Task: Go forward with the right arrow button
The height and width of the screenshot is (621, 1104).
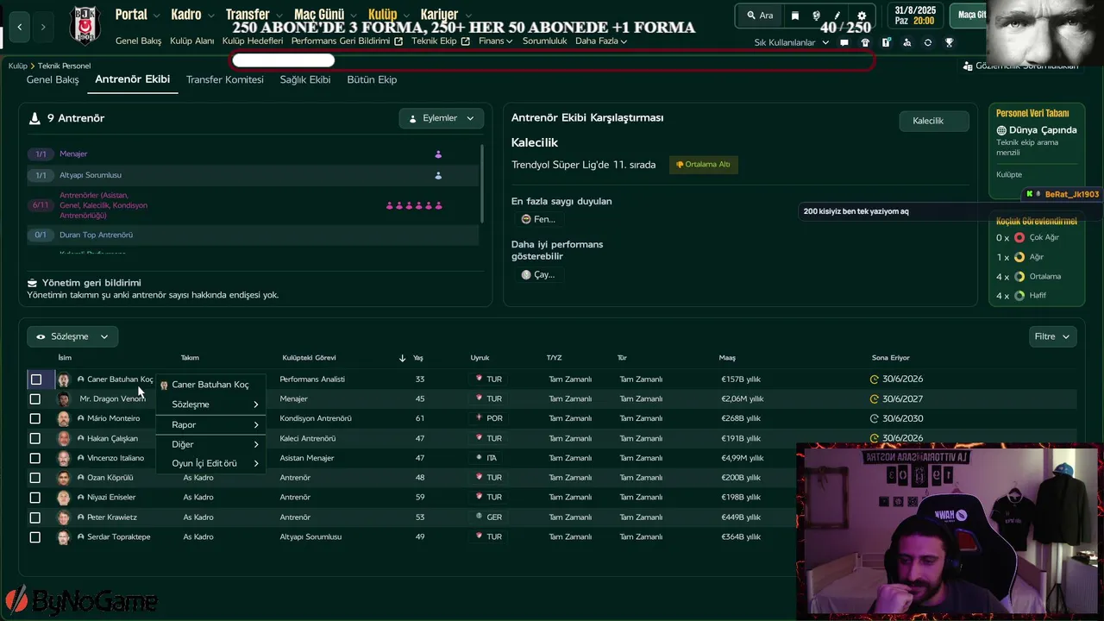Action: click(x=43, y=27)
